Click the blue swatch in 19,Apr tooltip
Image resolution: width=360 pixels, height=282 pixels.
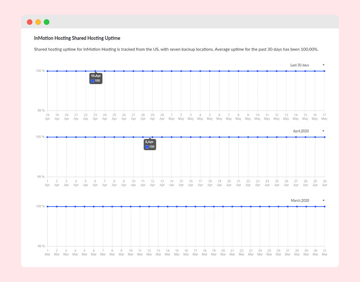tap(92, 81)
